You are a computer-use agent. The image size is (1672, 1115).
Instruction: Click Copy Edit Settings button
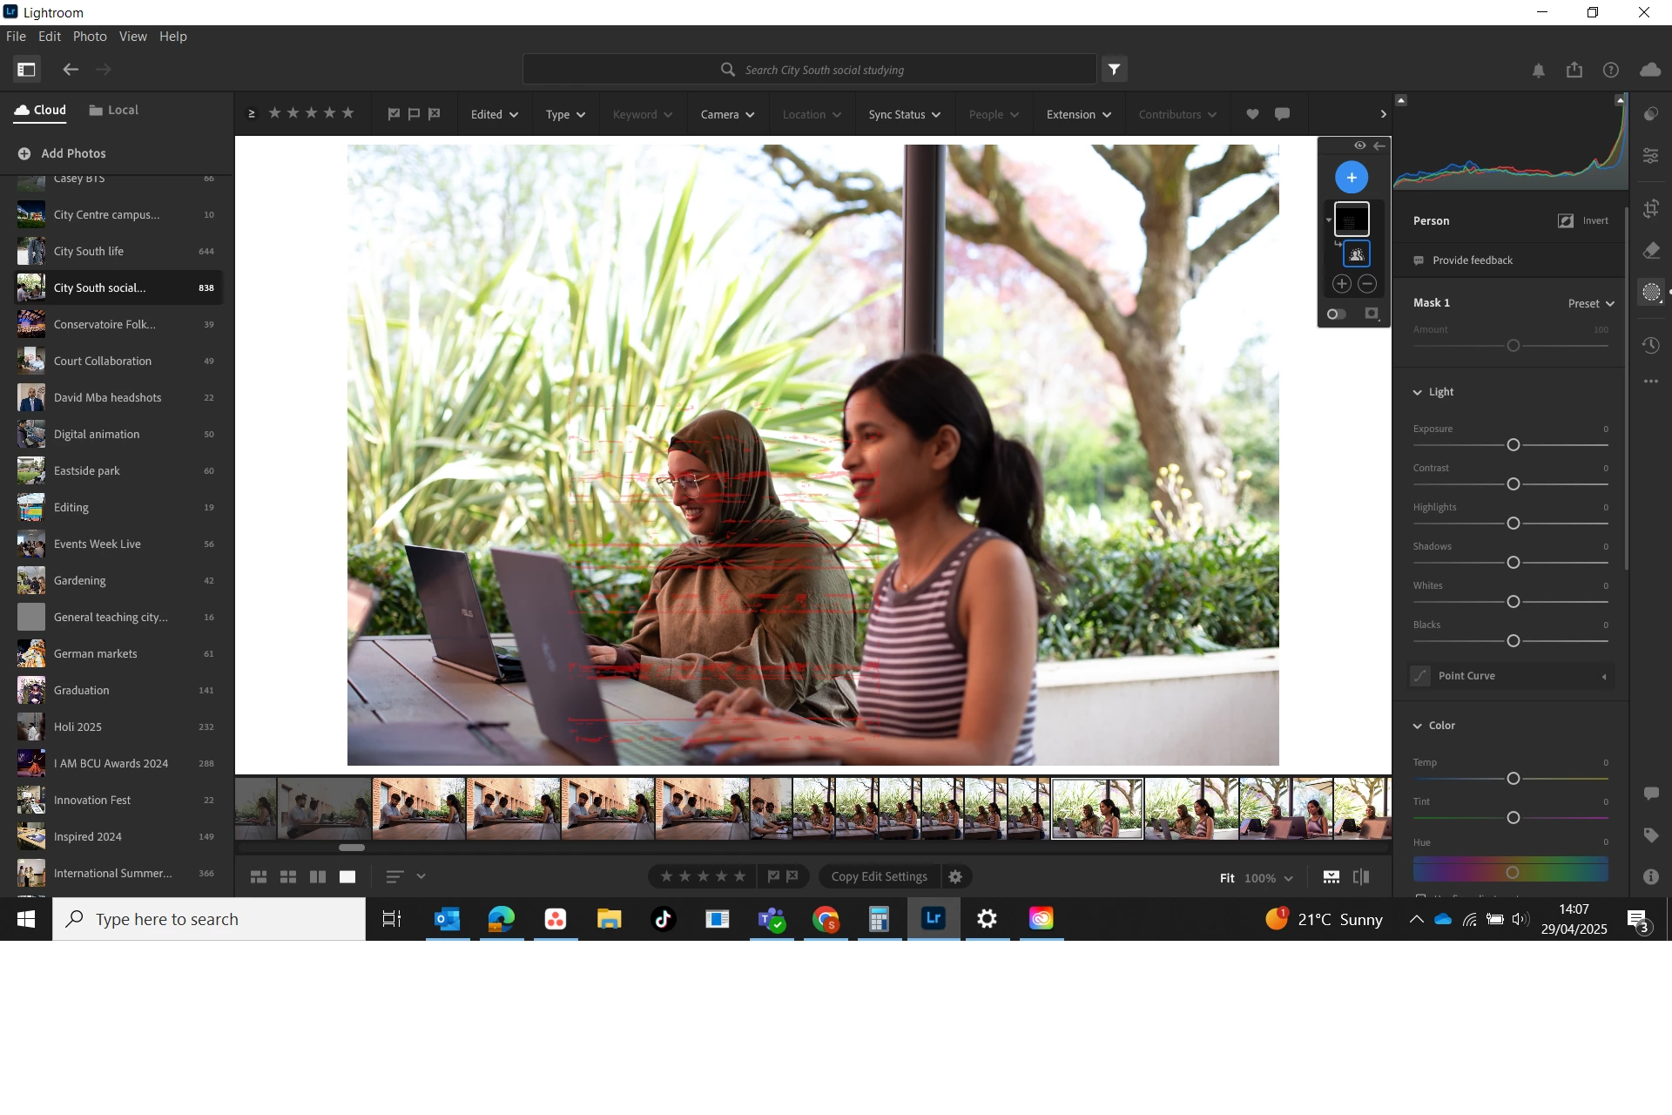879,876
